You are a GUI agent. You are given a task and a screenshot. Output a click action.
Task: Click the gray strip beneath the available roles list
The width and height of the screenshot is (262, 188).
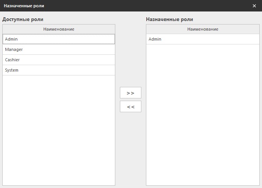59,187
